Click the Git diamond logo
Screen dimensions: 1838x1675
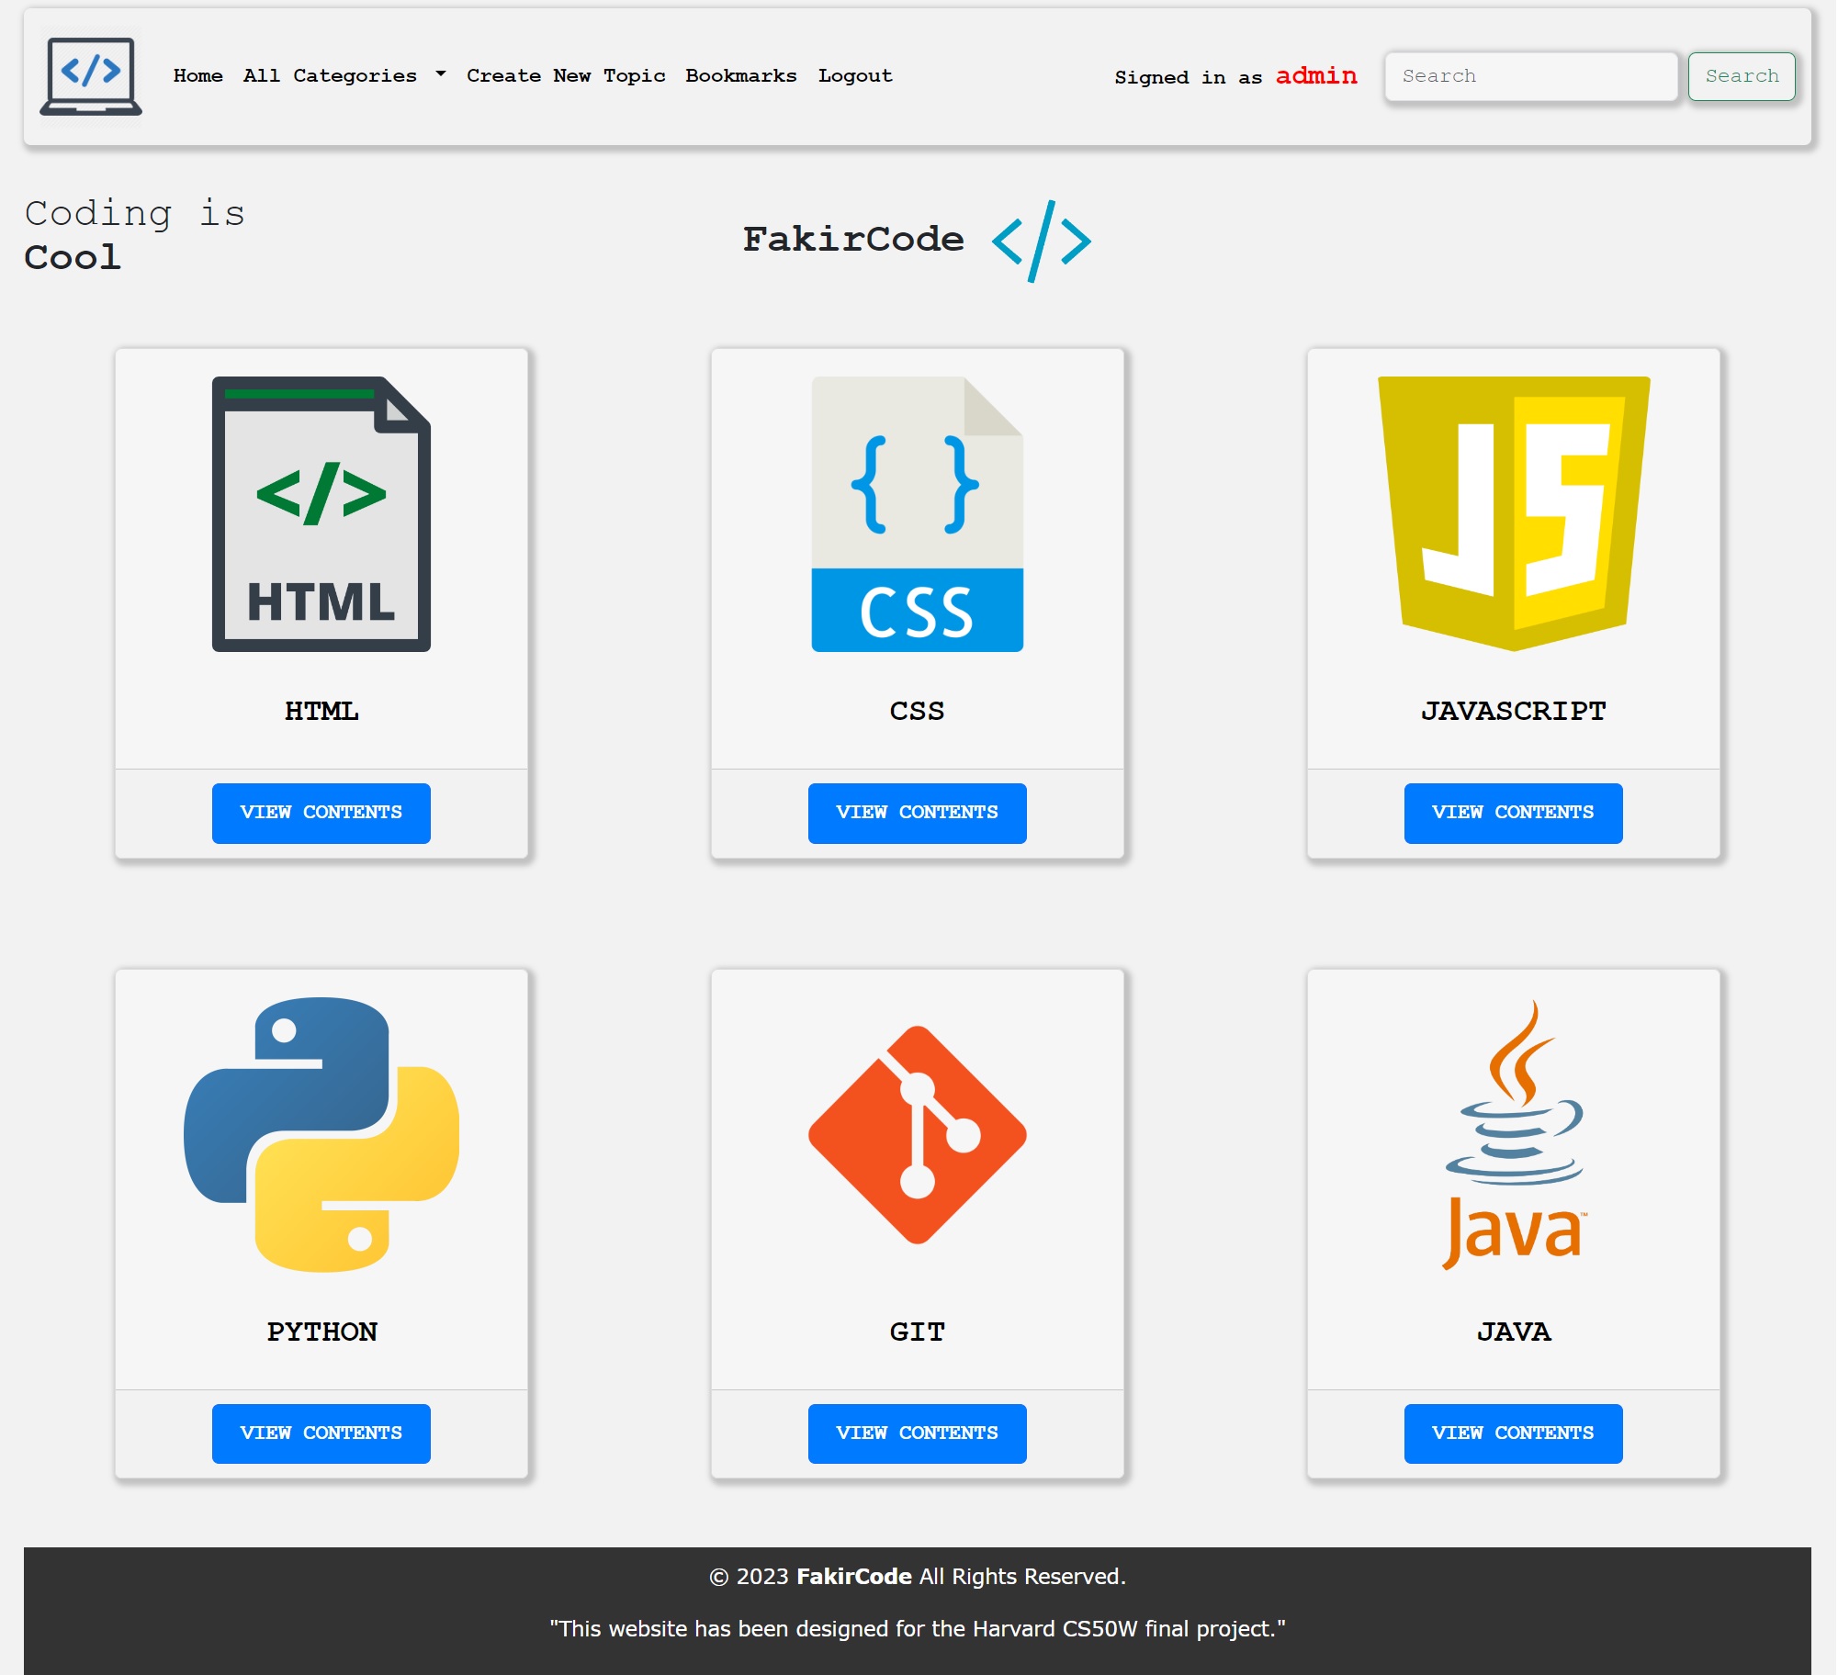click(x=916, y=1134)
